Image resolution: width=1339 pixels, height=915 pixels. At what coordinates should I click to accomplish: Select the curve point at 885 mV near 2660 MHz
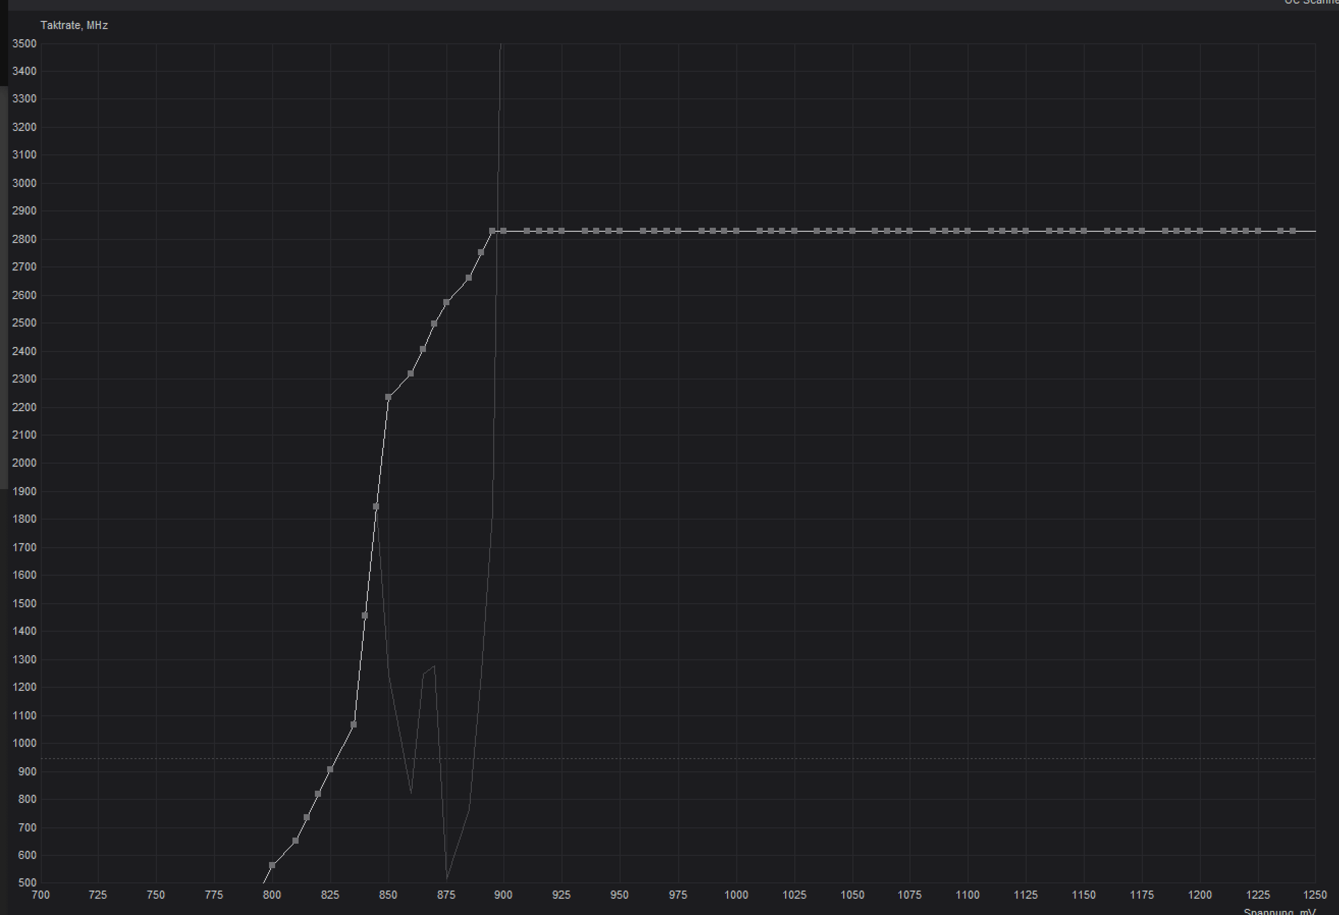[469, 278]
